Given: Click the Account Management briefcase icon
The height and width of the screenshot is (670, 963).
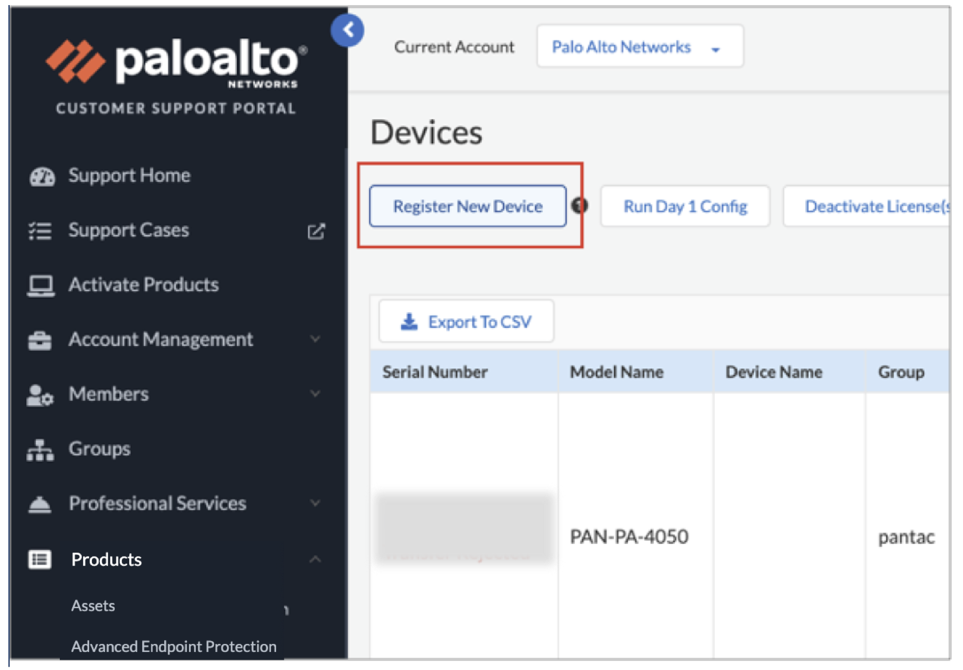Looking at the screenshot, I should (x=40, y=340).
